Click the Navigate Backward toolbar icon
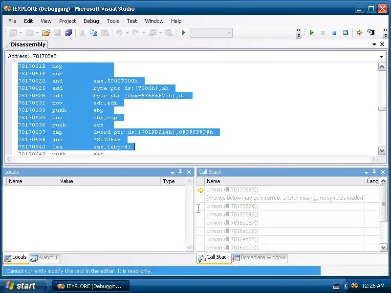 [x=152, y=33]
